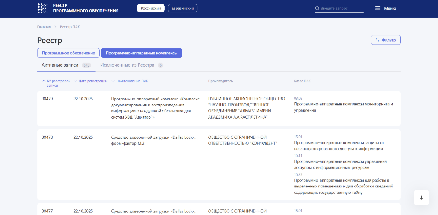Select the Российский registry toggle
The height and width of the screenshot is (215, 438).
tap(150, 8)
